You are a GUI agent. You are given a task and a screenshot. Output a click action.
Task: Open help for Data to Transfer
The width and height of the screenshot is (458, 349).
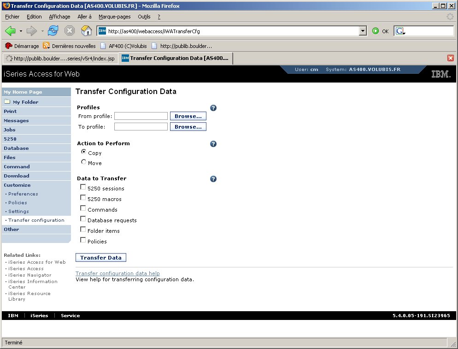click(x=213, y=179)
